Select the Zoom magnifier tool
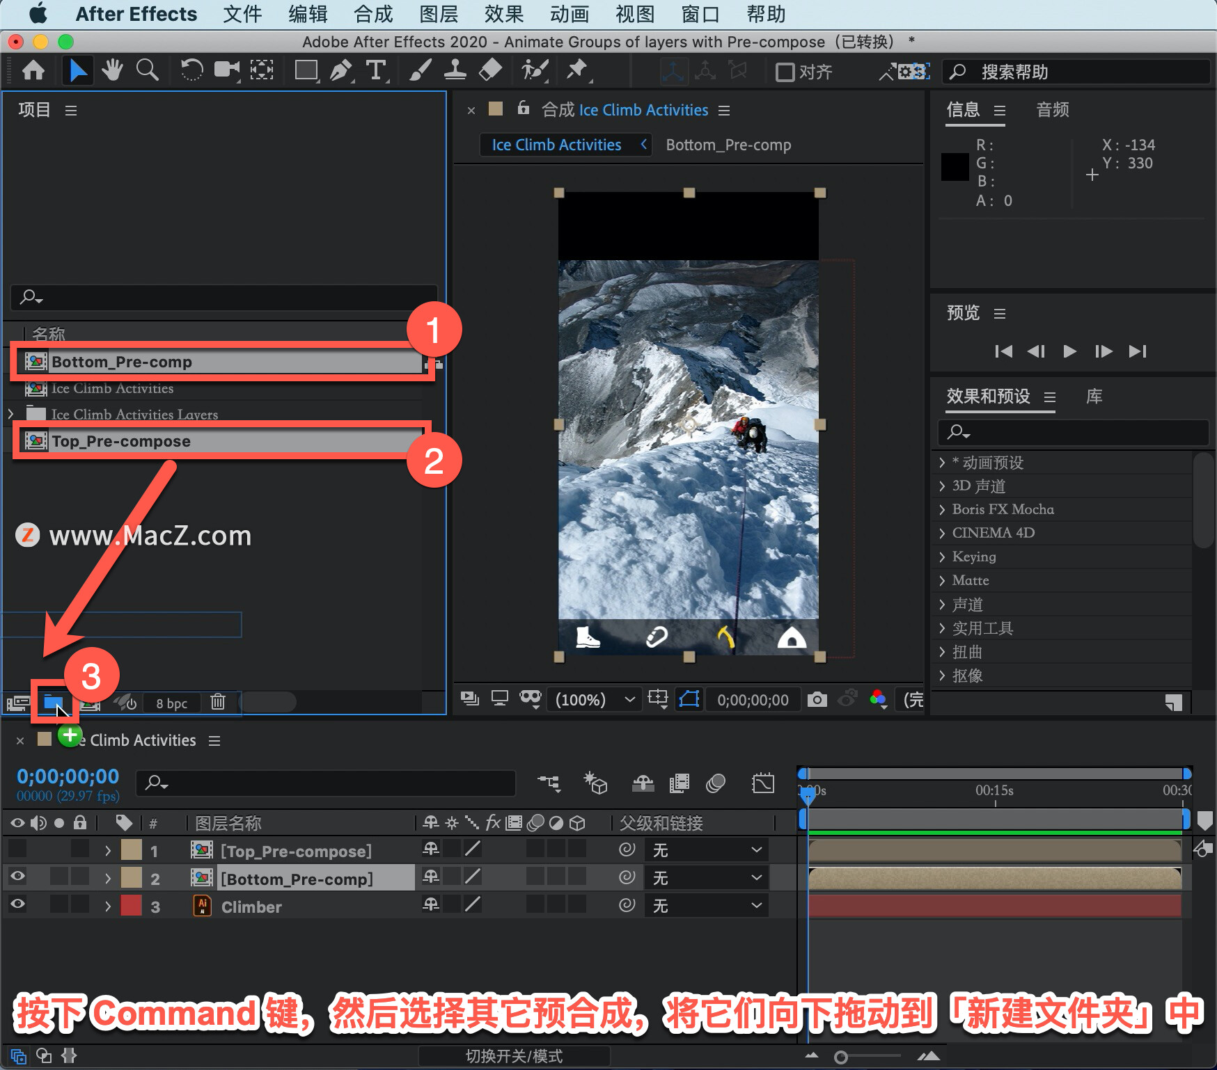Viewport: 1217px width, 1070px height. (147, 71)
